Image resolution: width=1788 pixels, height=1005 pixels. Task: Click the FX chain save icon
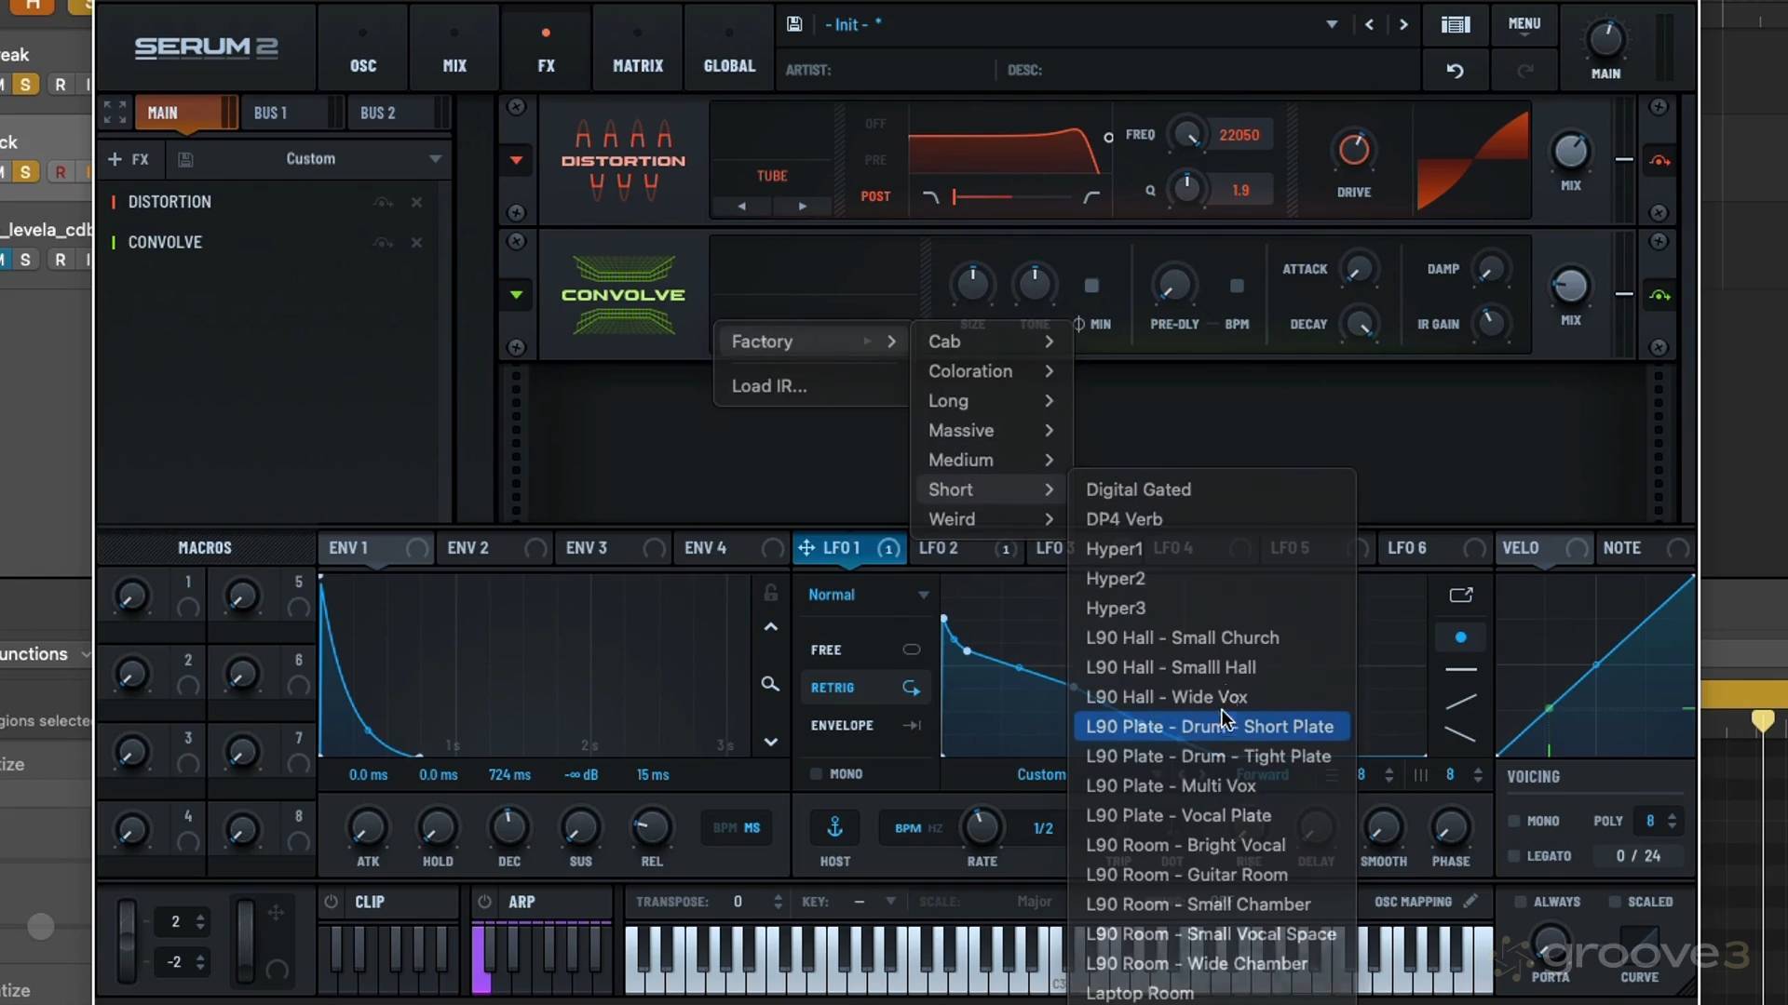click(x=185, y=159)
